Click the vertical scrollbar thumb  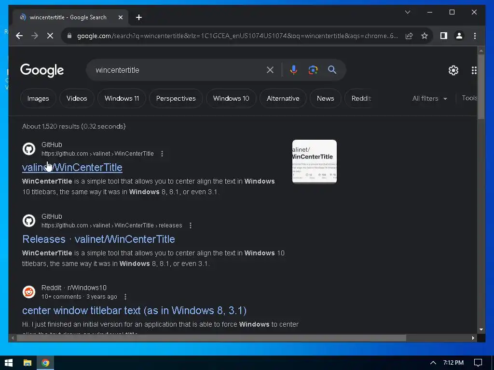(x=481, y=87)
